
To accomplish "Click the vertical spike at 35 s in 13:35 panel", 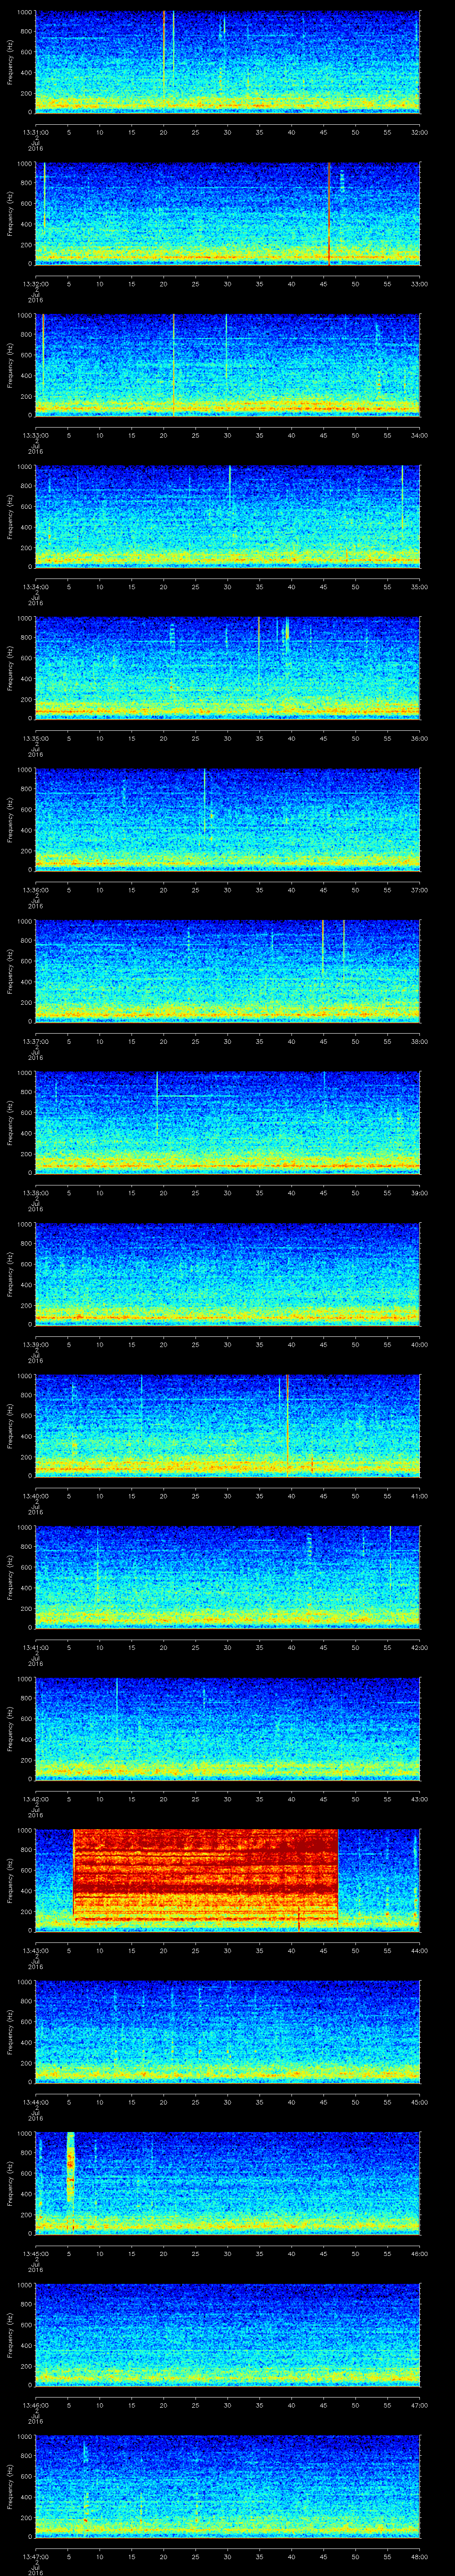I will (x=259, y=650).
